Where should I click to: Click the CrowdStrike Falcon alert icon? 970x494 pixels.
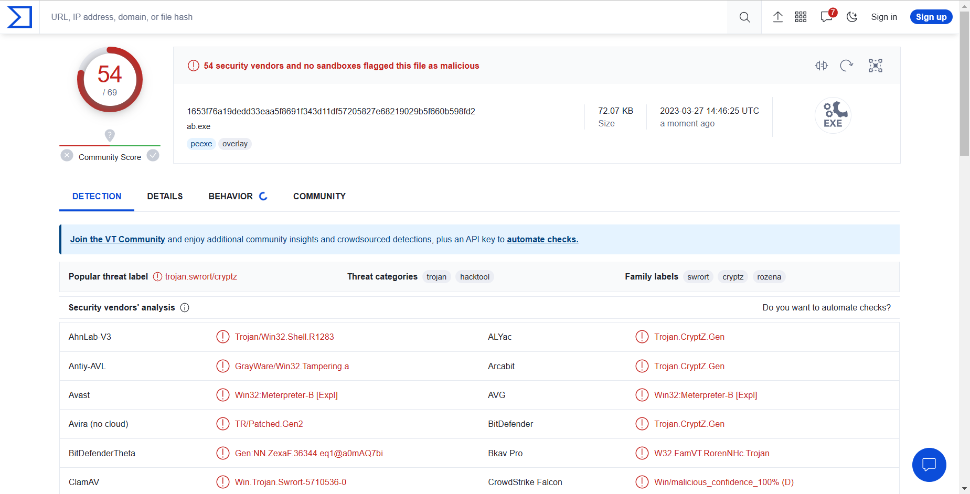(x=642, y=482)
